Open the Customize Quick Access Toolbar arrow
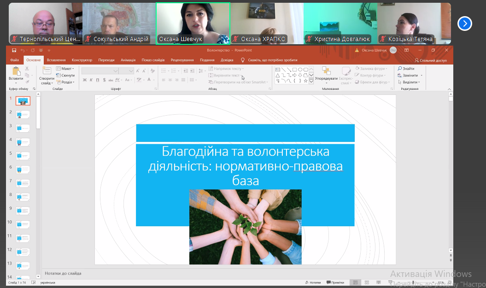 click(x=49, y=51)
